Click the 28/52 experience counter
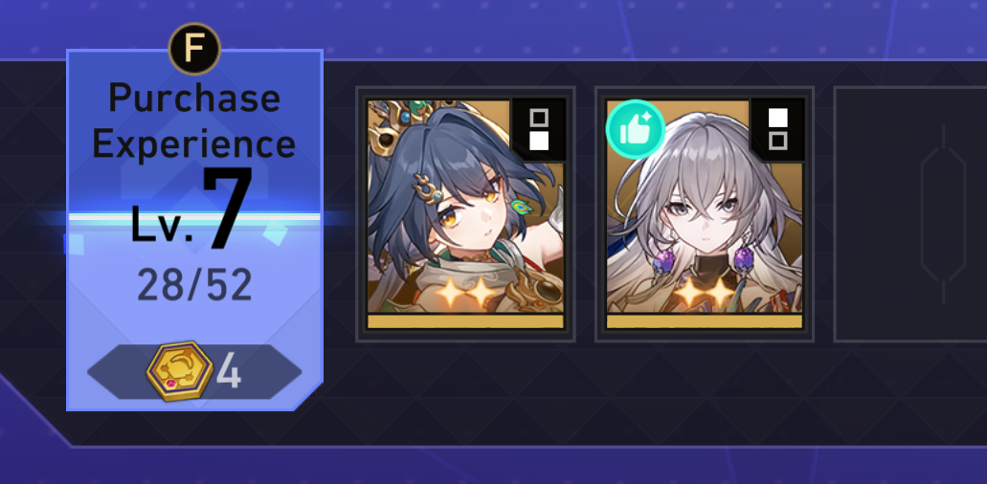The image size is (987, 484). point(194,285)
